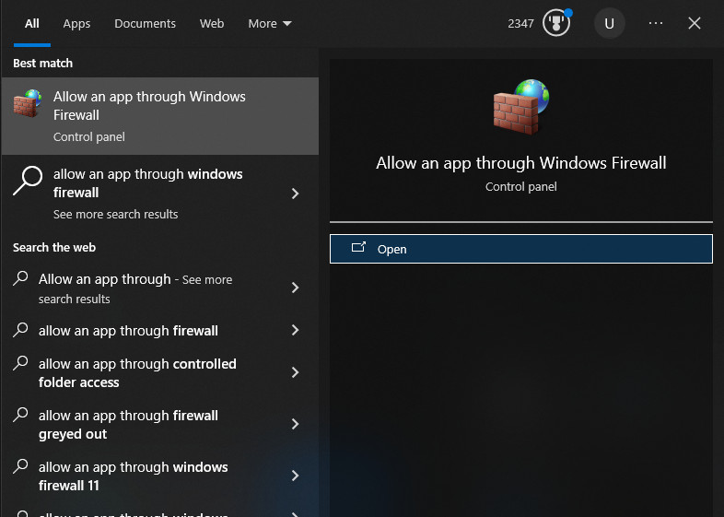The width and height of the screenshot is (724, 517).
Task: Click search icon next to 'controlled folder access'
Action: click(21, 364)
